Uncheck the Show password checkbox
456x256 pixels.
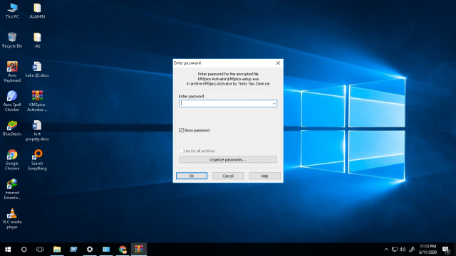[181, 130]
